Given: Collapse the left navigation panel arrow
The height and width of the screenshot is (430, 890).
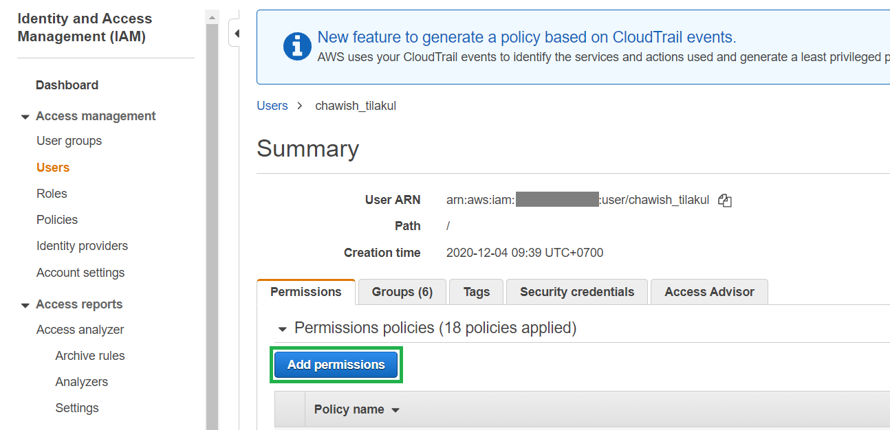Looking at the screenshot, I should coord(237,32).
